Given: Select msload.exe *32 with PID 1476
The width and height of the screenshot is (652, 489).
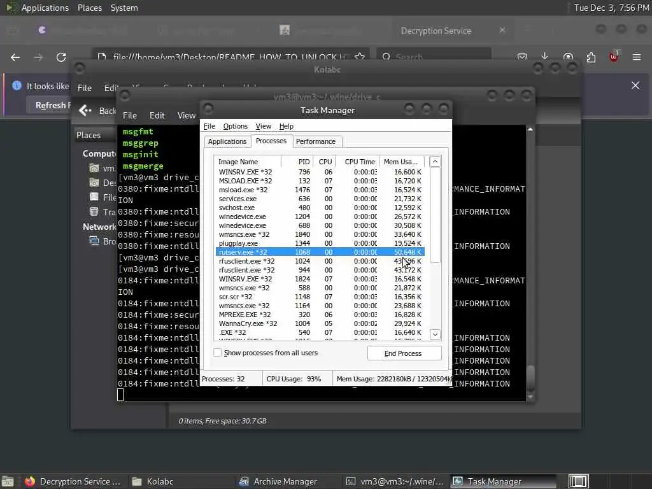Looking at the screenshot, I should click(320, 190).
